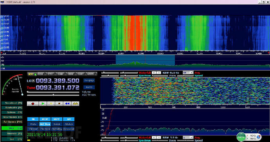Rewind using the blue double-arrow icon
270x142 pixels.
tap(67, 103)
